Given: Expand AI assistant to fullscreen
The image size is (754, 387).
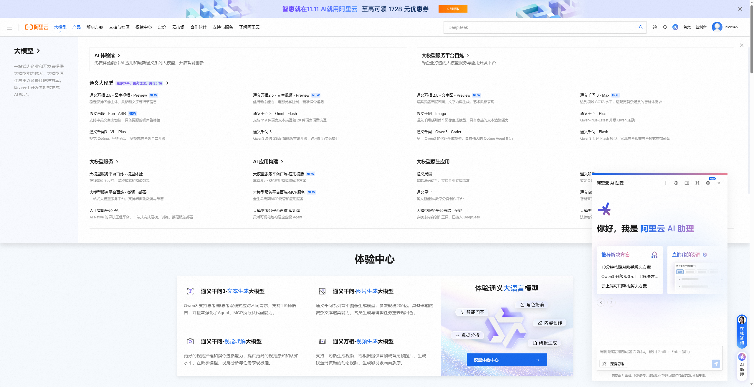Looking at the screenshot, I should click(697, 183).
